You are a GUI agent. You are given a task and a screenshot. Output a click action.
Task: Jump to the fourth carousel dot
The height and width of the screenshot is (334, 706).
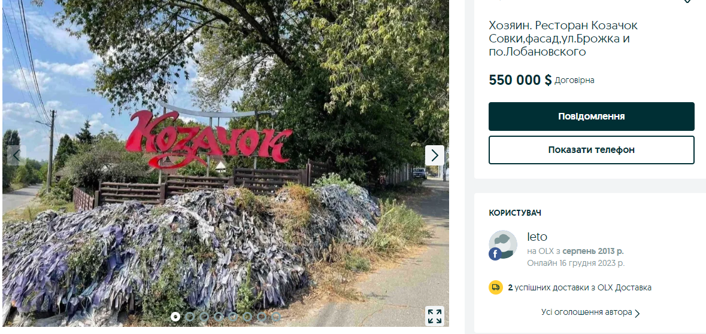pos(219,317)
